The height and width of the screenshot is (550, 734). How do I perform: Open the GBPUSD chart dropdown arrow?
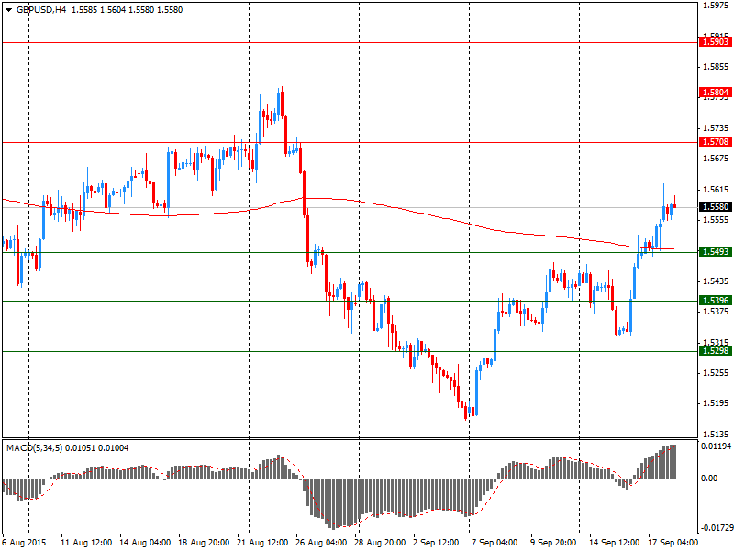click(x=8, y=10)
